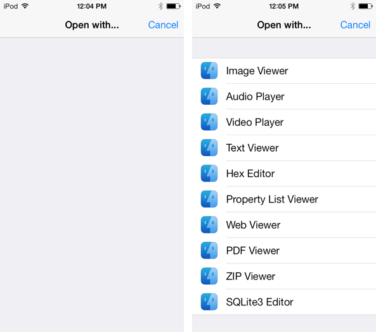Tap the Open with... title on the 12:05 screen
This screenshot has width=376, height=332.
[x=284, y=25]
